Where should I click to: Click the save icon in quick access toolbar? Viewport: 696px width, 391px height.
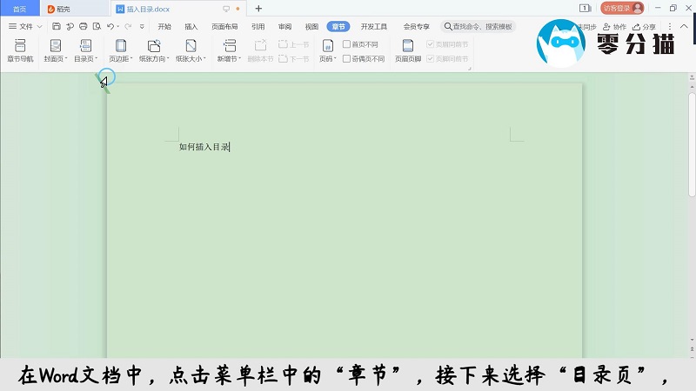[x=57, y=27]
